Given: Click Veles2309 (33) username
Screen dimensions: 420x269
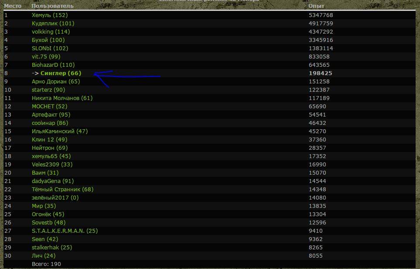Looking at the screenshot, I should (x=52, y=165).
